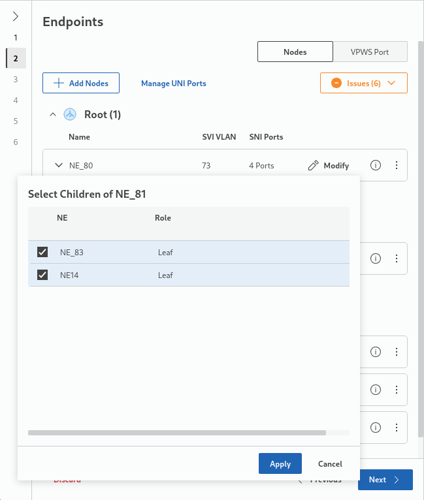Click the Root topology node icon
Screen dimensions: 424x500
[70, 115]
